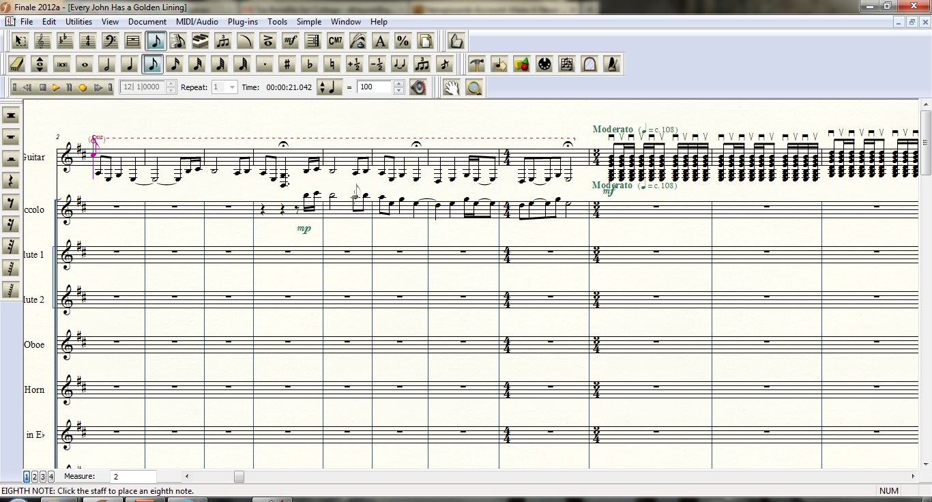This screenshot has height=502, width=932.
Task: Toggle the half note duration
Action: [x=107, y=64]
